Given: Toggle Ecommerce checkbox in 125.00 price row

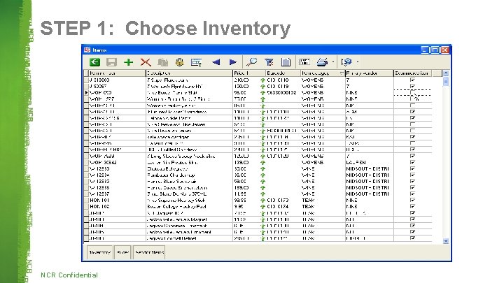Looking at the screenshot, I should coord(413,156).
